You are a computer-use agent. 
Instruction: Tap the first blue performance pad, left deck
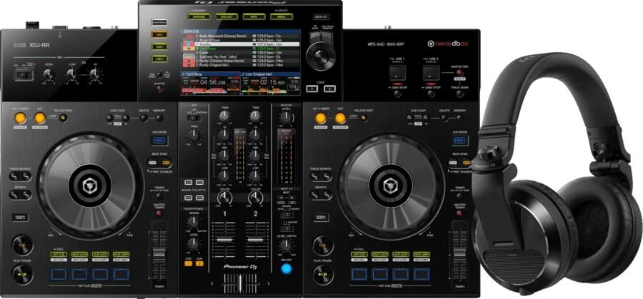[x=59, y=274]
